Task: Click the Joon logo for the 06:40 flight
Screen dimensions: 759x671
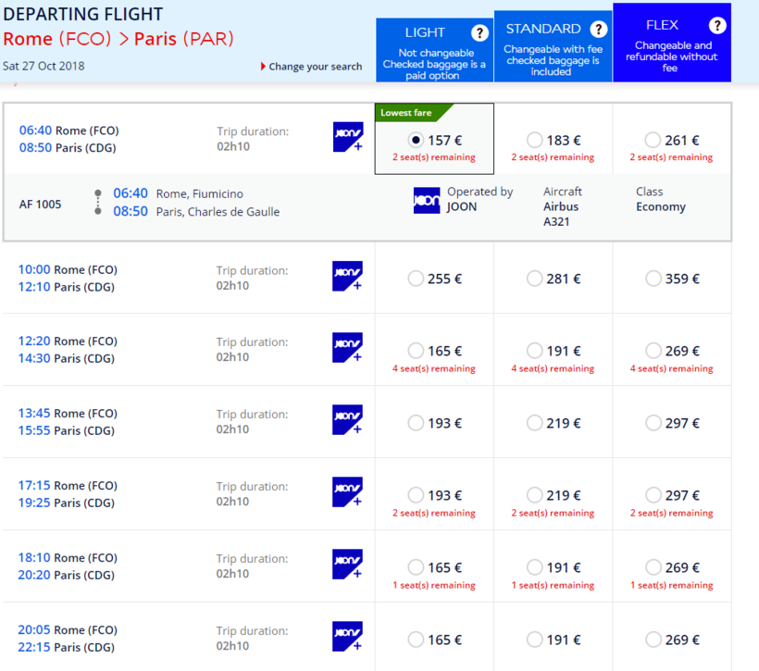Action: [x=347, y=137]
